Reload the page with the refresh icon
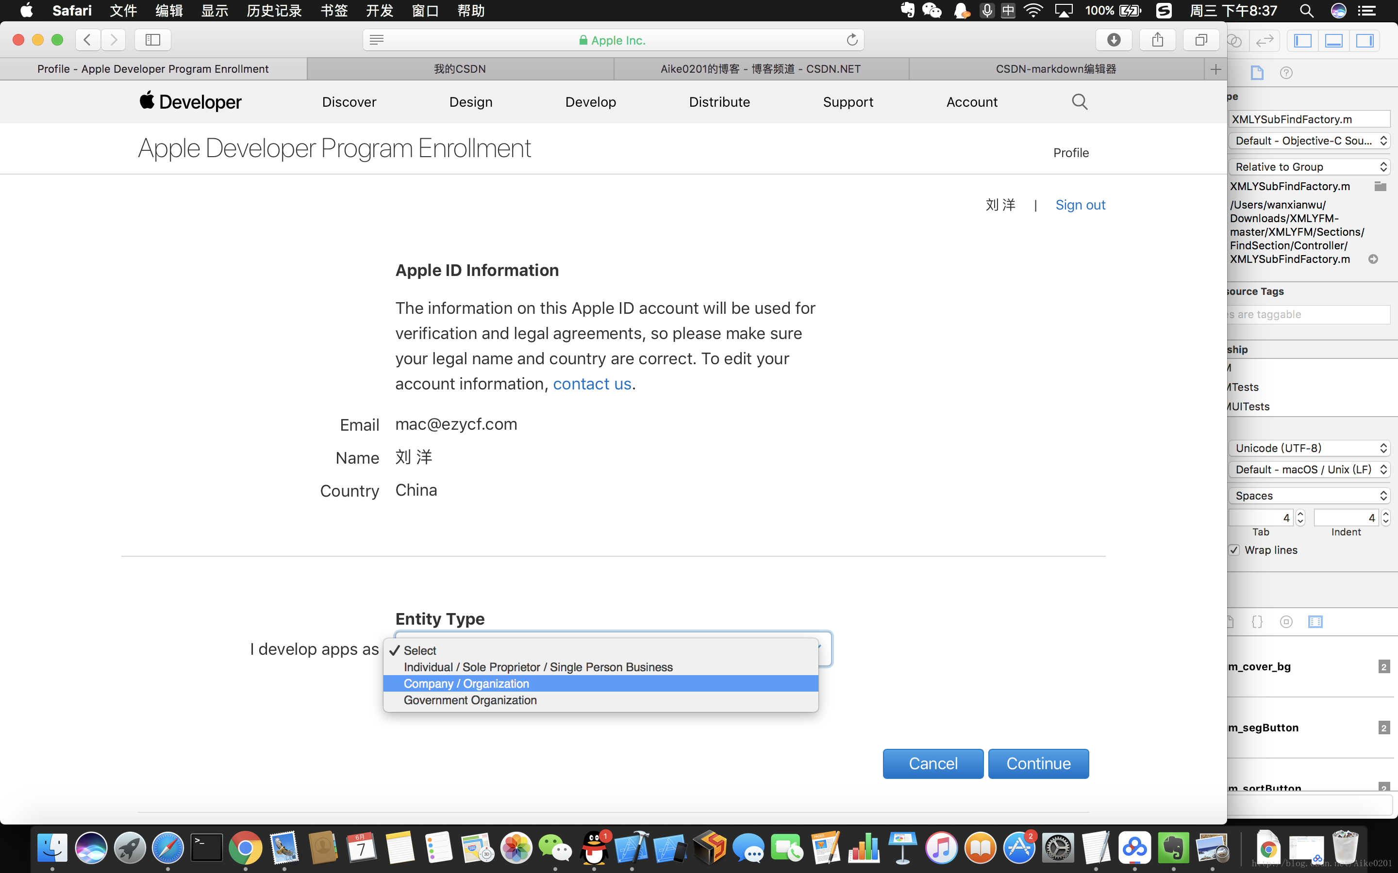The image size is (1398, 873). [x=851, y=40]
